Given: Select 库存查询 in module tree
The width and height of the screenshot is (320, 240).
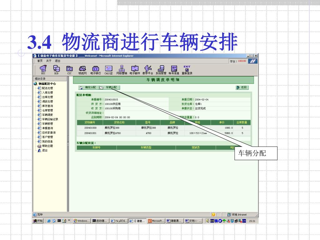Looking at the screenshot, I should coord(47,106).
